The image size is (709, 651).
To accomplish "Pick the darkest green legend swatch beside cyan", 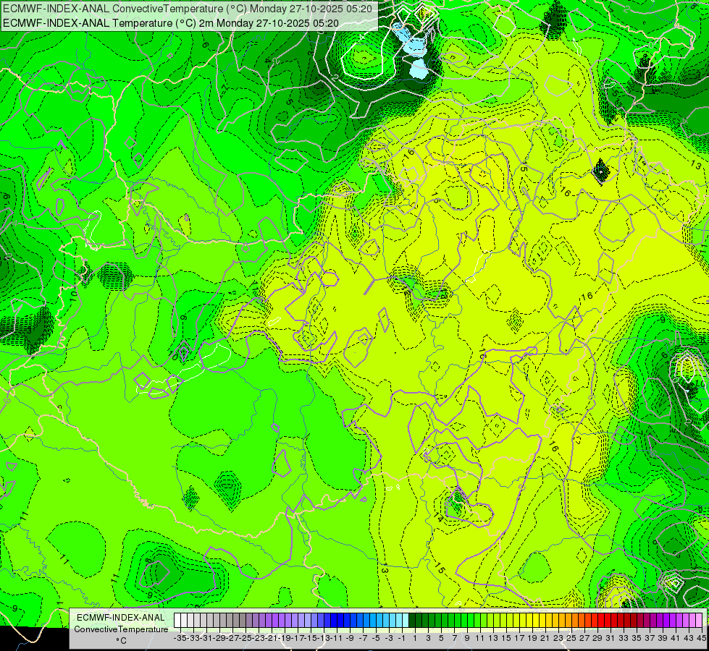I will 412,621.
